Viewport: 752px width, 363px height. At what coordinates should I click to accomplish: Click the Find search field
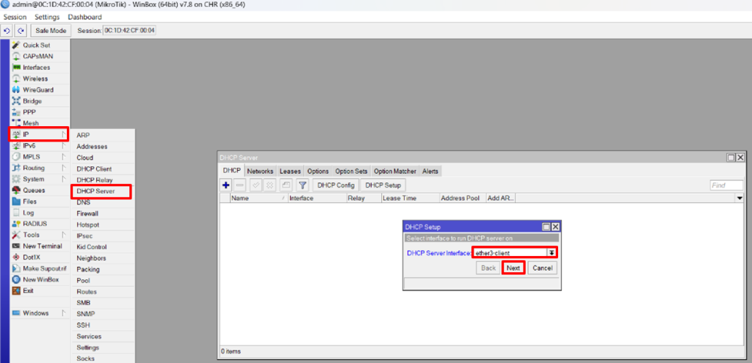[726, 186]
